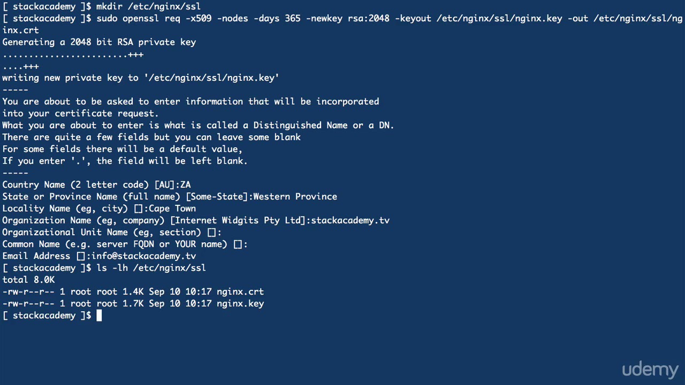The image size is (685, 385).
Task: Click nginx.key in the ls file listing
Action: pos(240,304)
